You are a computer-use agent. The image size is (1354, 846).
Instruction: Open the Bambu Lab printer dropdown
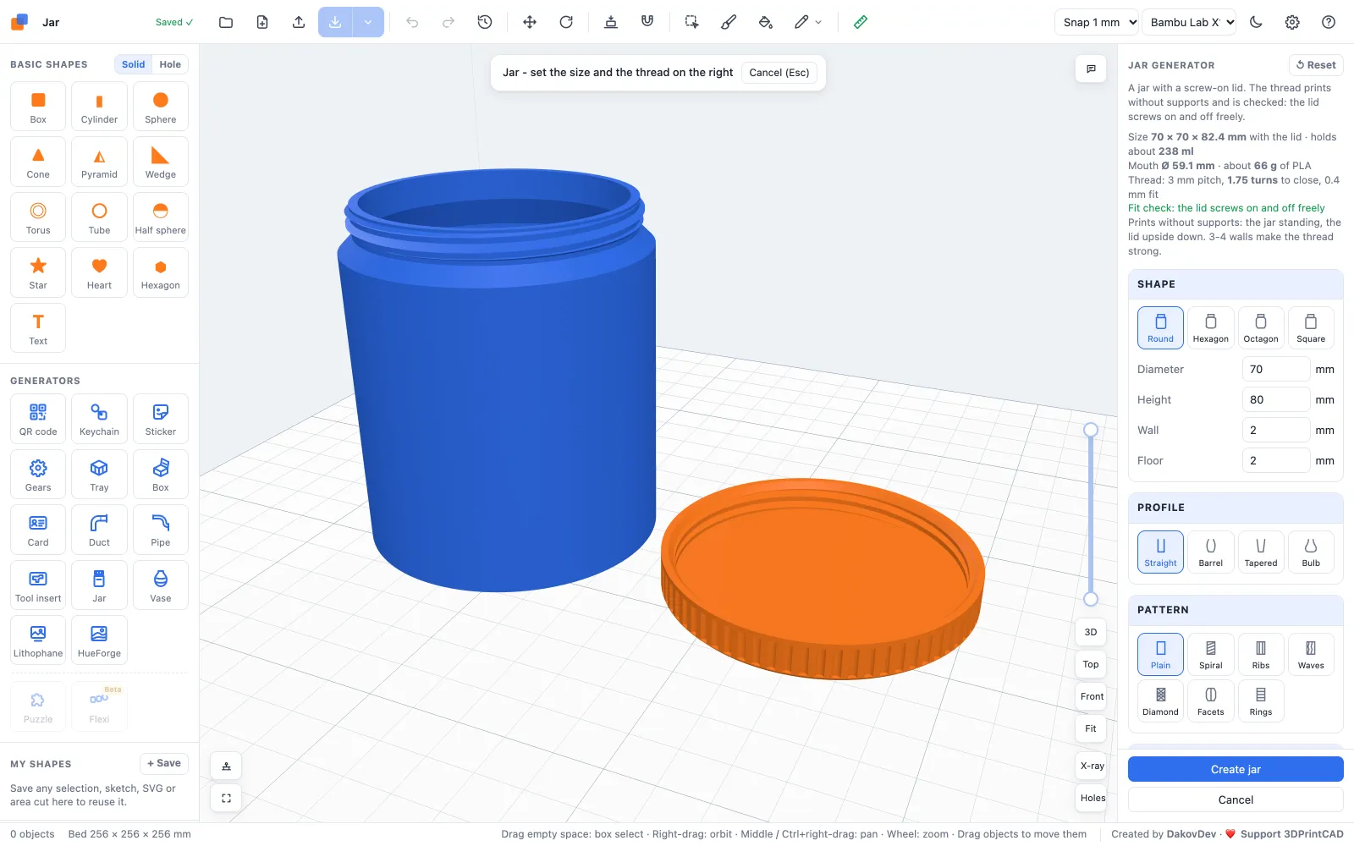[x=1189, y=22]
